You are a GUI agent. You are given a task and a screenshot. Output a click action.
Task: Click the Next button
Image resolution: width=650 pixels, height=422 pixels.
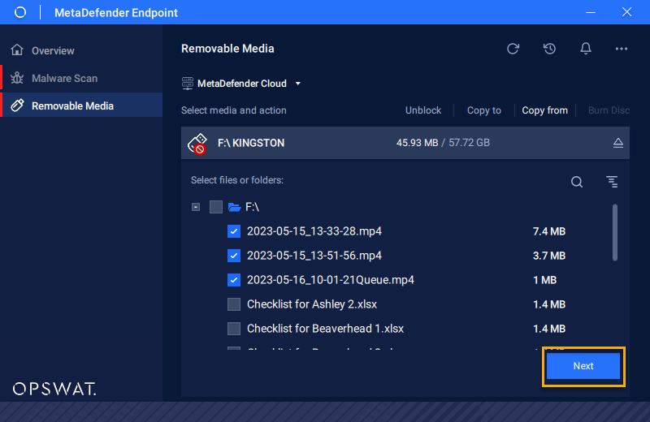coord(583,366)
